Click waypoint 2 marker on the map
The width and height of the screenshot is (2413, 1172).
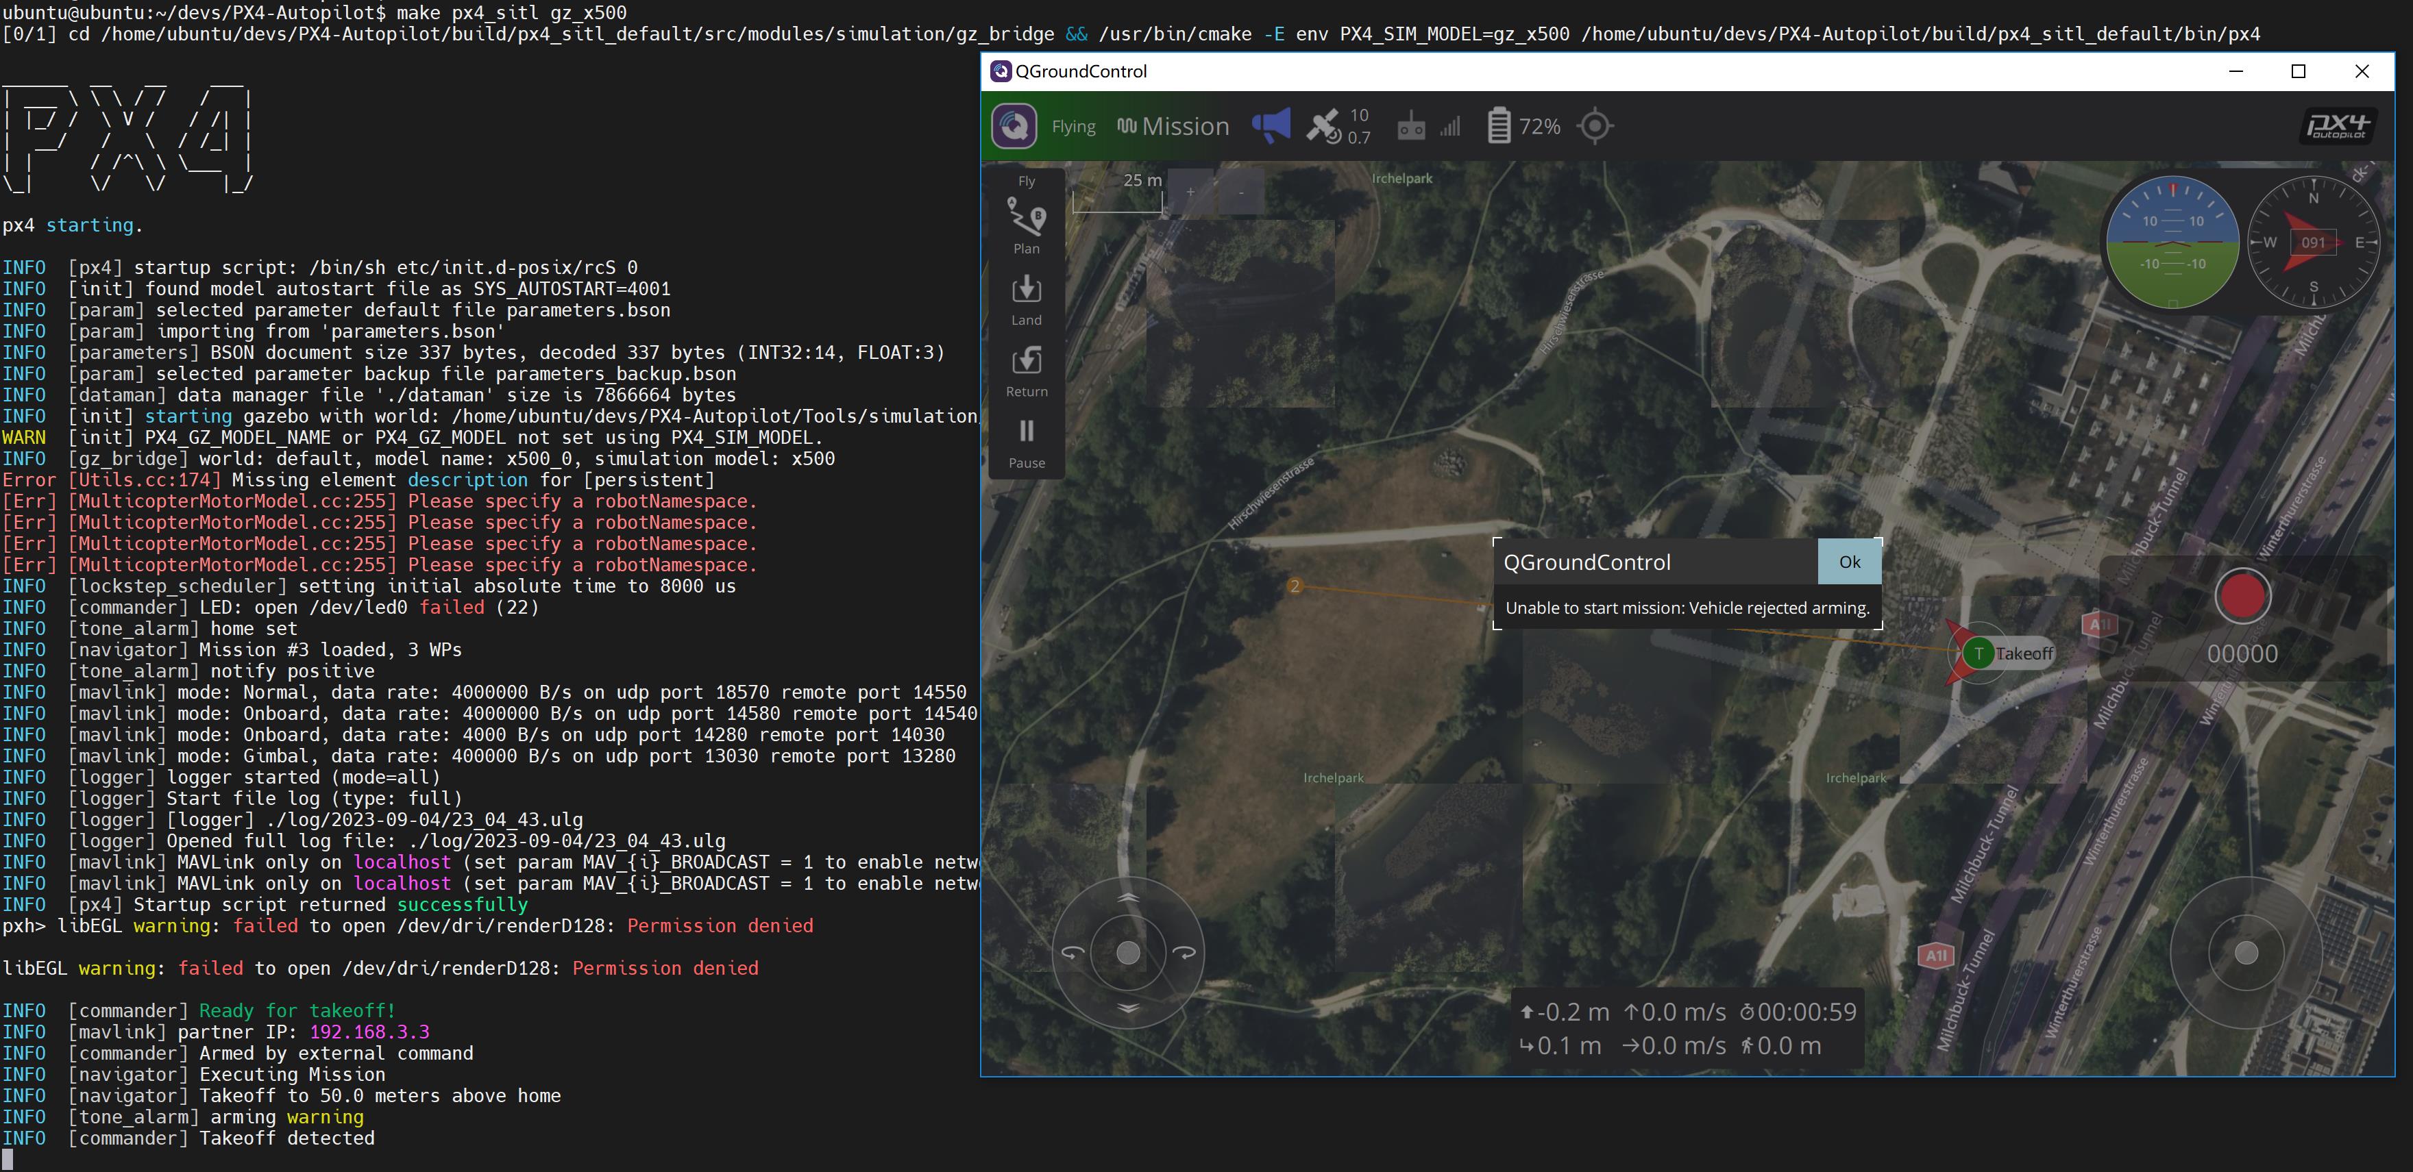pos(1297,586)
